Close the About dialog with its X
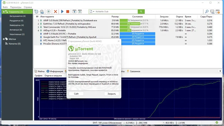 pos(118,41)
